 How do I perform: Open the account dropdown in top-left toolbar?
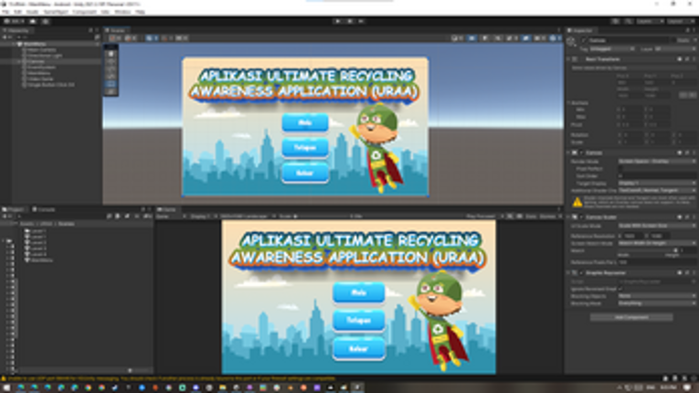[15, 21]
